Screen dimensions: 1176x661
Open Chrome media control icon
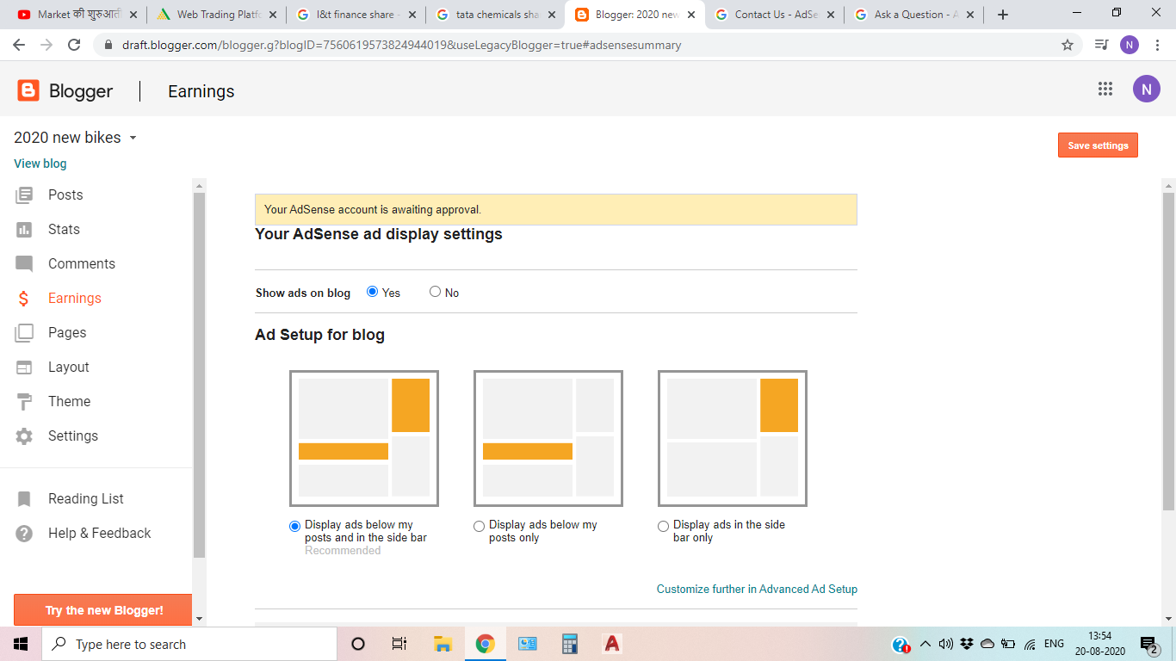(1101, 45)
